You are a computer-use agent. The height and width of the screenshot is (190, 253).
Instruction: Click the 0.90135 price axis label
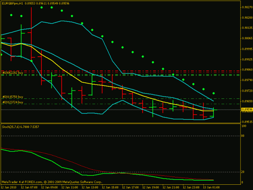pyautogui.click(x=247, y=28)
